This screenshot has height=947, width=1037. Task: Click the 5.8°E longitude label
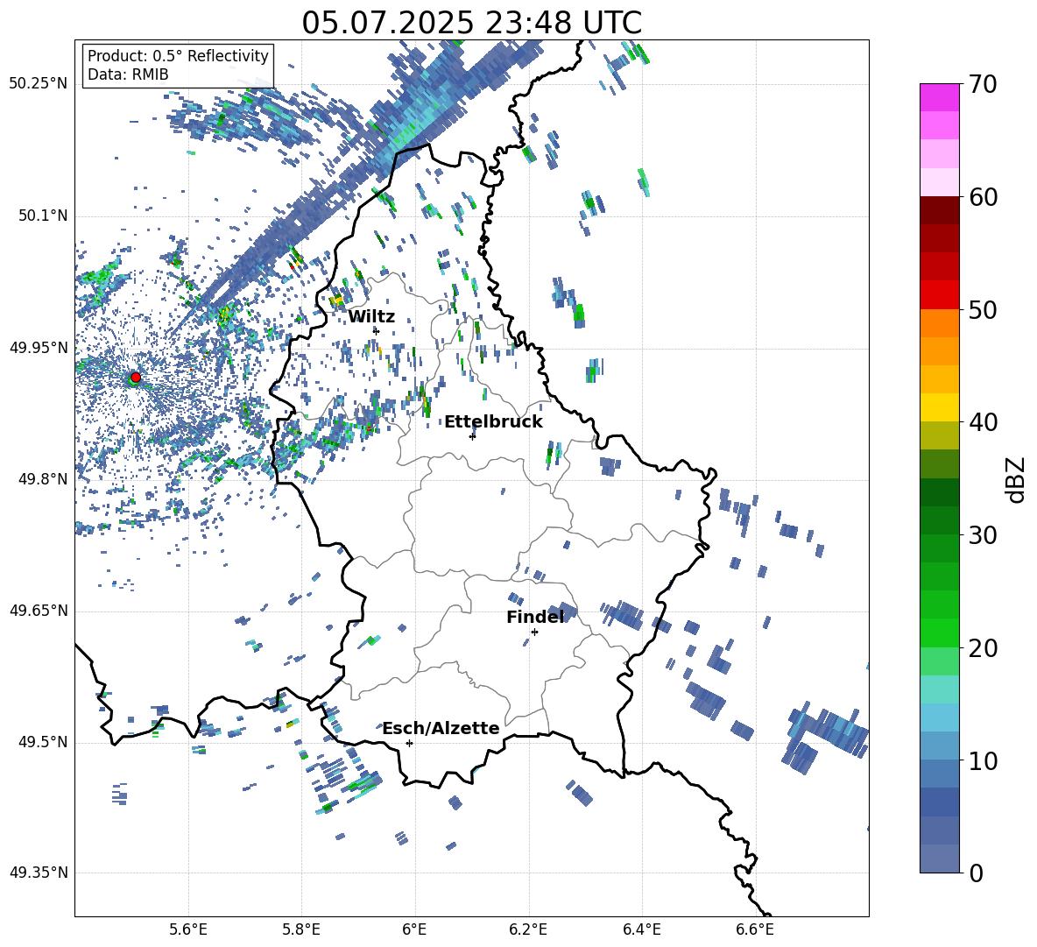(x=301, y=929)
